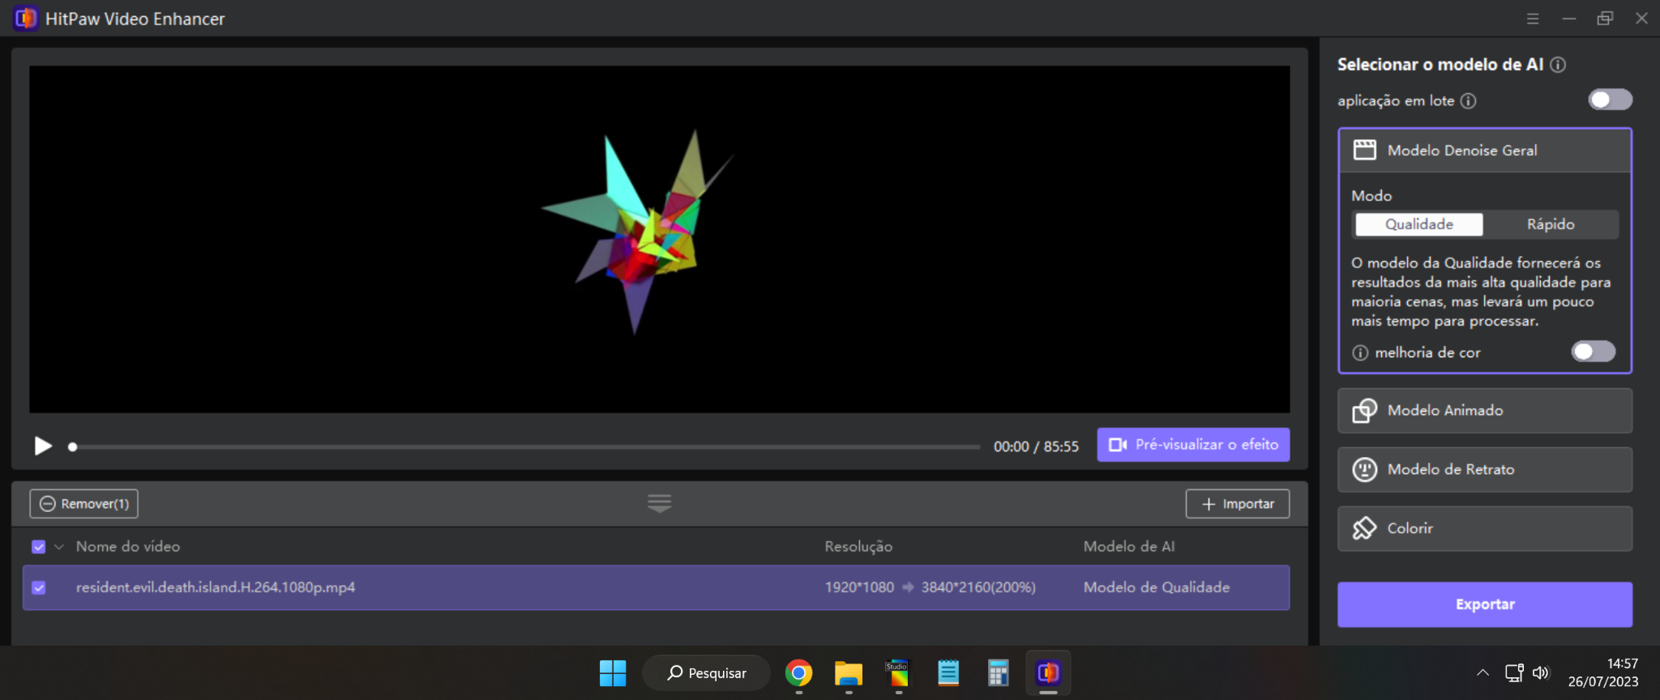Show hidden system tray icons
This screenshot has width=1660, height=700.
pyautogui.click(x=1482, y=673)
